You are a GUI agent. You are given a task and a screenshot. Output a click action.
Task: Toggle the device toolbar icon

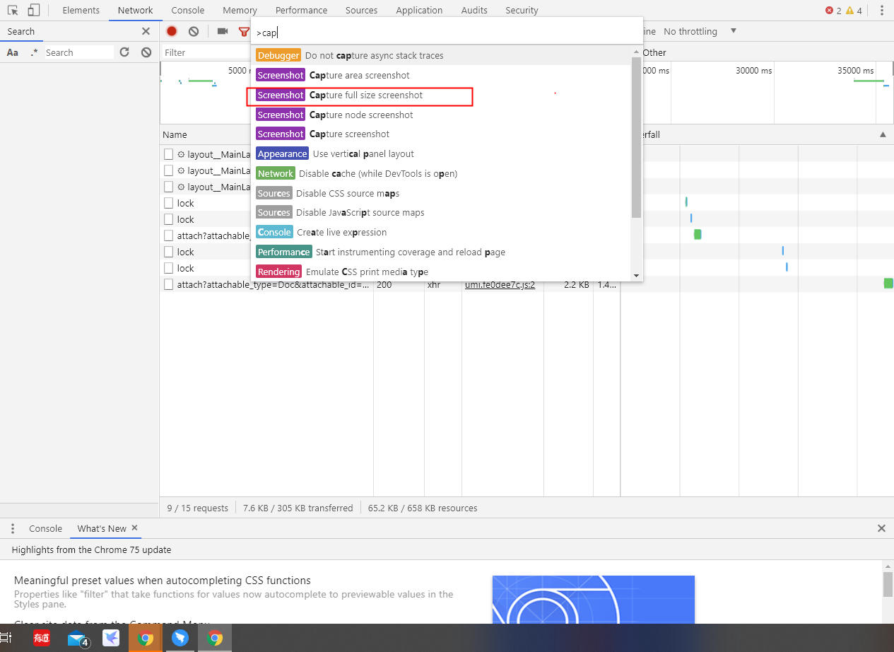click(33, 11)
